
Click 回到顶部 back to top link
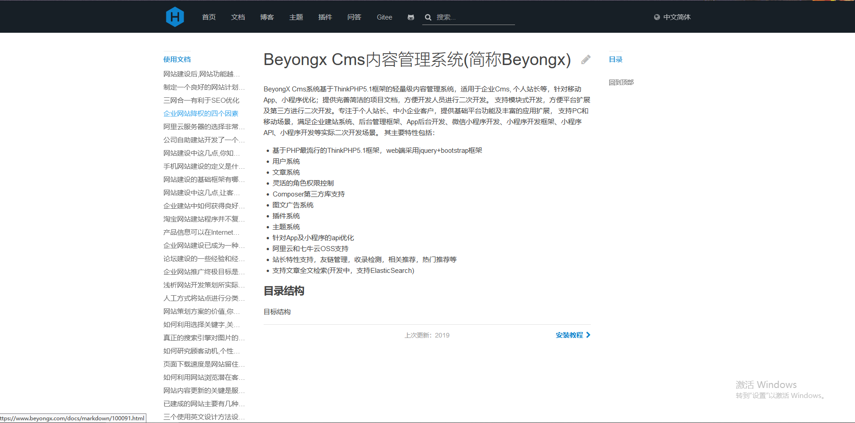pos(621,82)
